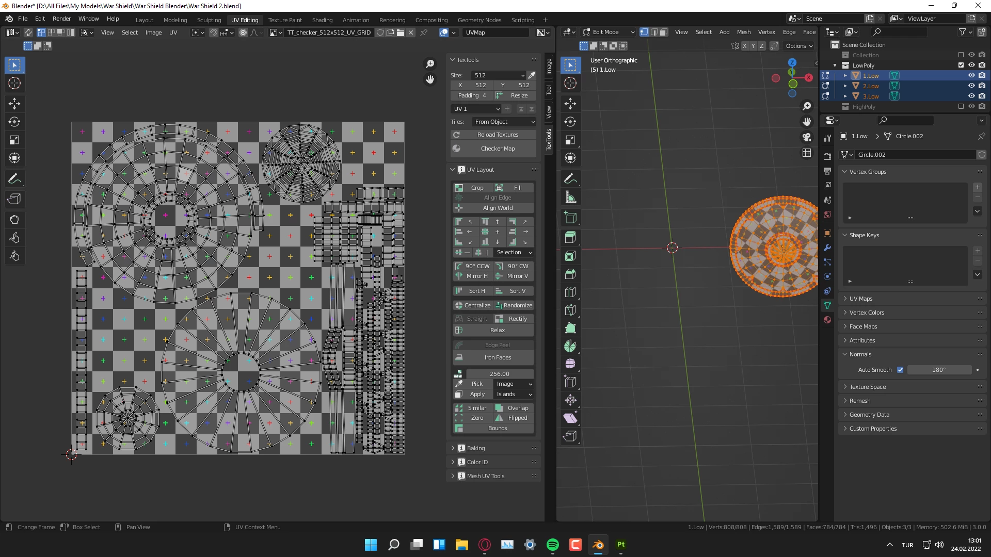Open the Modifier properties wrench tab
Viewport: 991px width, 557px height.
827,248
